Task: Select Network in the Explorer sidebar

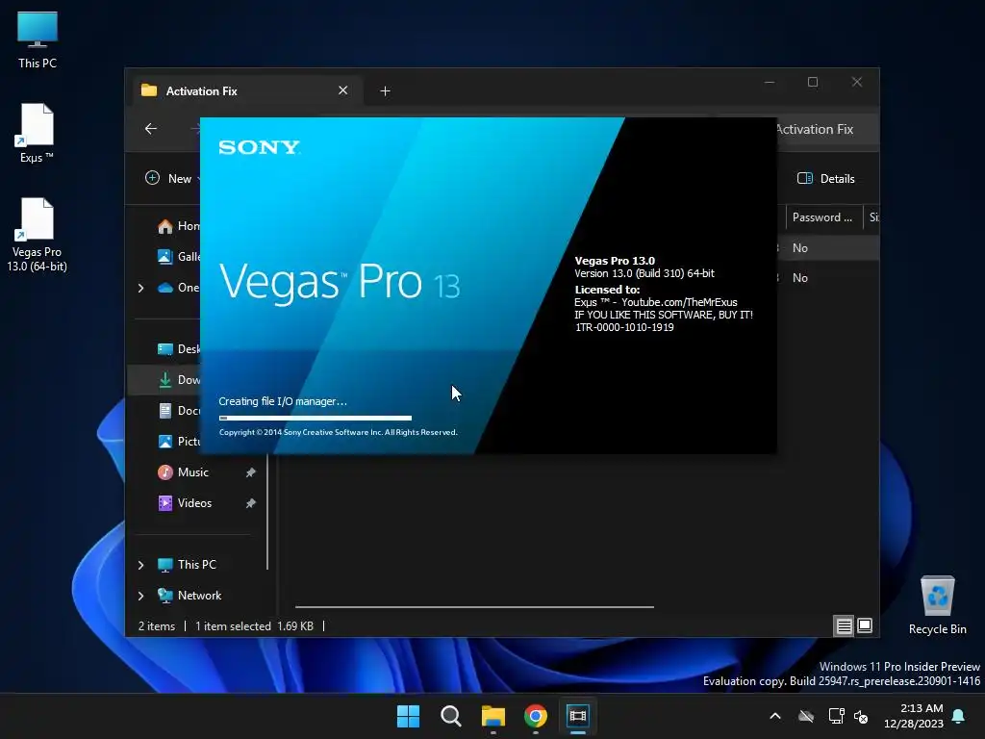Action: click(189, 596)
